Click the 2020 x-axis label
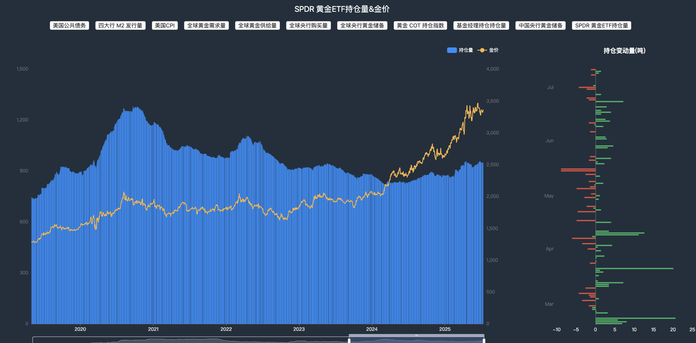The width and height of the screenshot is (696, 343). [x=80, y=329]
